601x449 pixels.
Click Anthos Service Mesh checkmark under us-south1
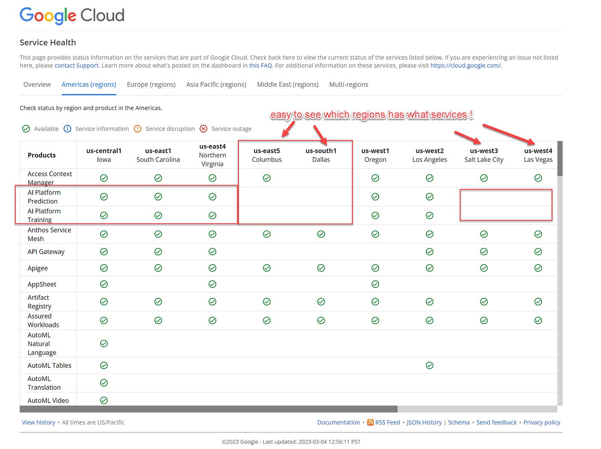click(321, 234)
